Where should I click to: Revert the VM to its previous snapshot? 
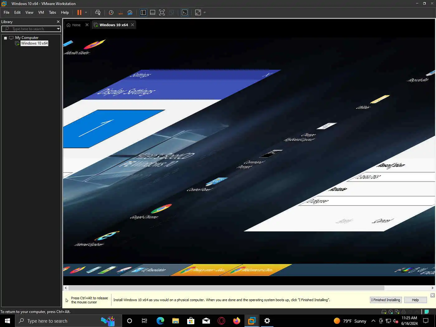121,12
